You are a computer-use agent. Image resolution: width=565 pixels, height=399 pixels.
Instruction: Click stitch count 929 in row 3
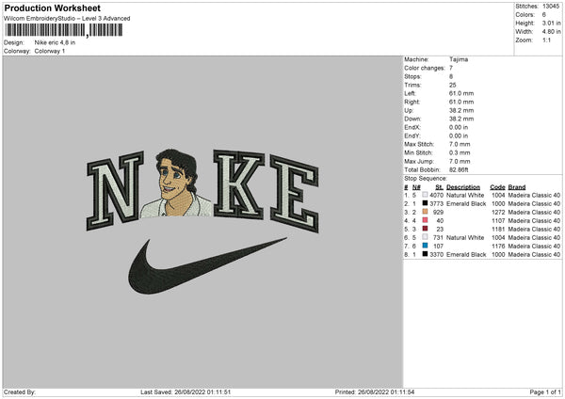[438, 212]
